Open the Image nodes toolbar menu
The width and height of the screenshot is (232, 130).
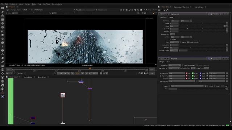[3, 8]
